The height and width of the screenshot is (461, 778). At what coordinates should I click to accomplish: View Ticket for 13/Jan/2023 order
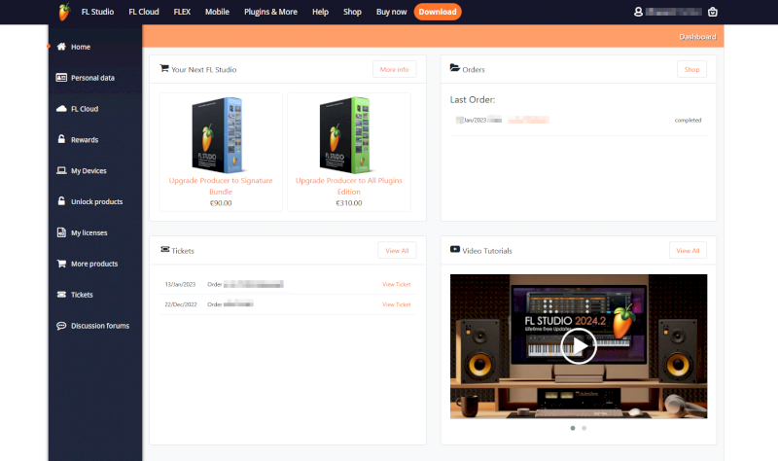[397, 284]
